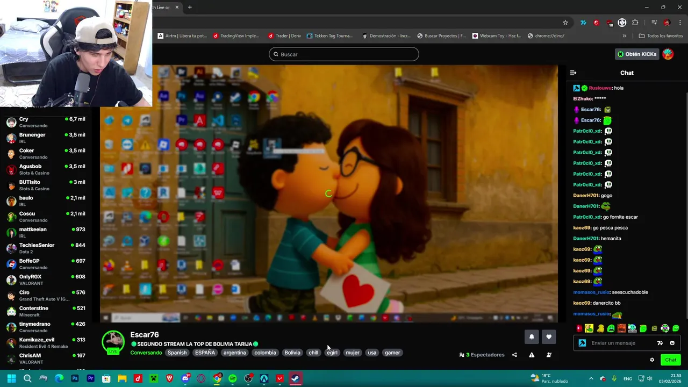The height and width of the screenshot is (387, 688).
Task: Open Photoshop from the taskbar
Action: [x=75, y=378]
